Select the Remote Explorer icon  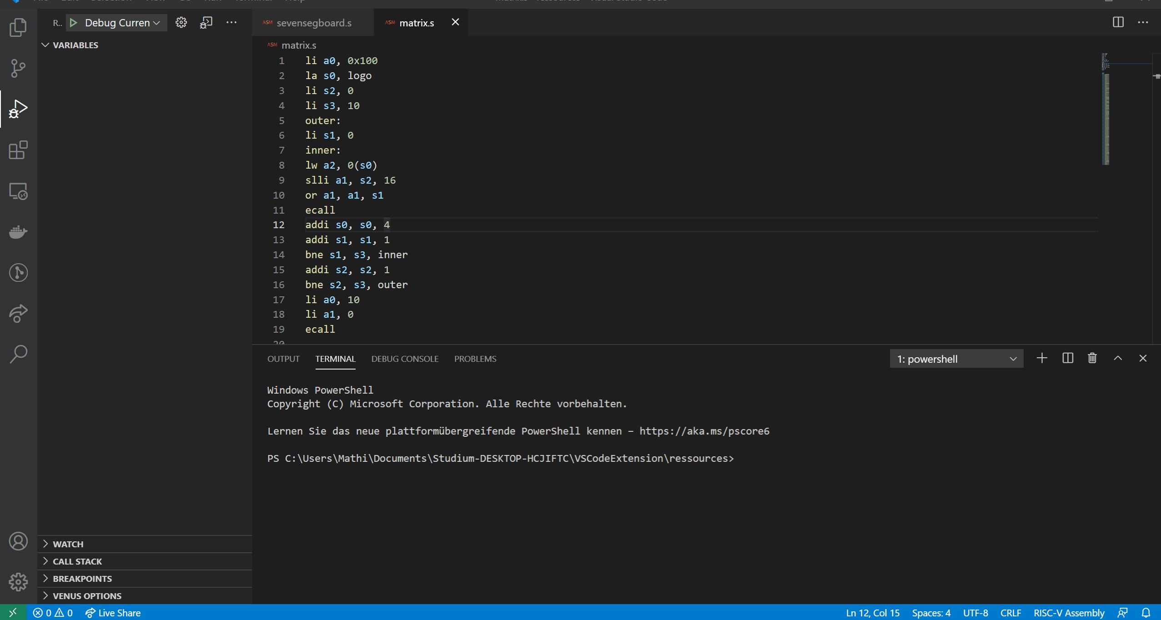pyautogui.click(x=19, y=191)
